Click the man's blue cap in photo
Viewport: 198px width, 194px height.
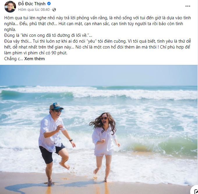[x=56, y=106]
